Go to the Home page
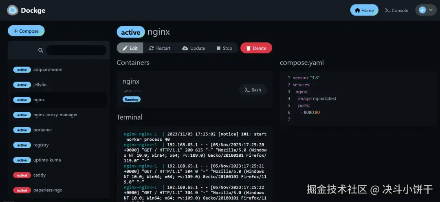440x202 pixels. click(x=364, y=10)
